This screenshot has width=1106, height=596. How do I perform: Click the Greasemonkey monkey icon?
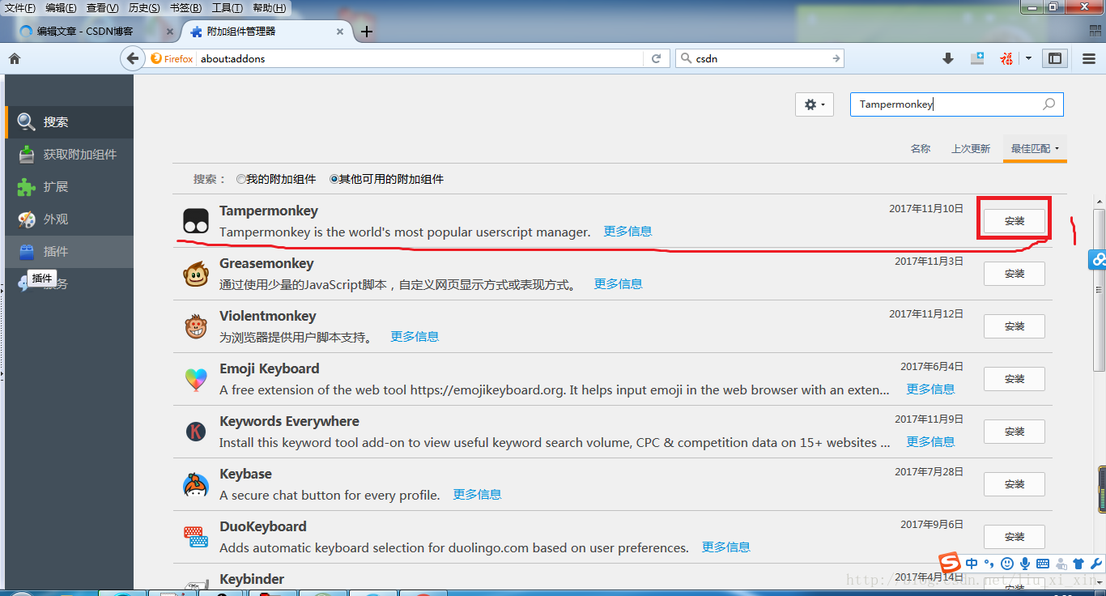(195, 274)
